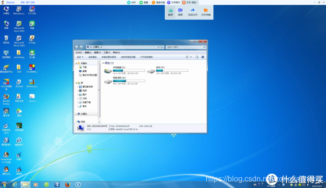
Task: Collapse the 库 libraries tree node
Action: (x=76, y=83)
